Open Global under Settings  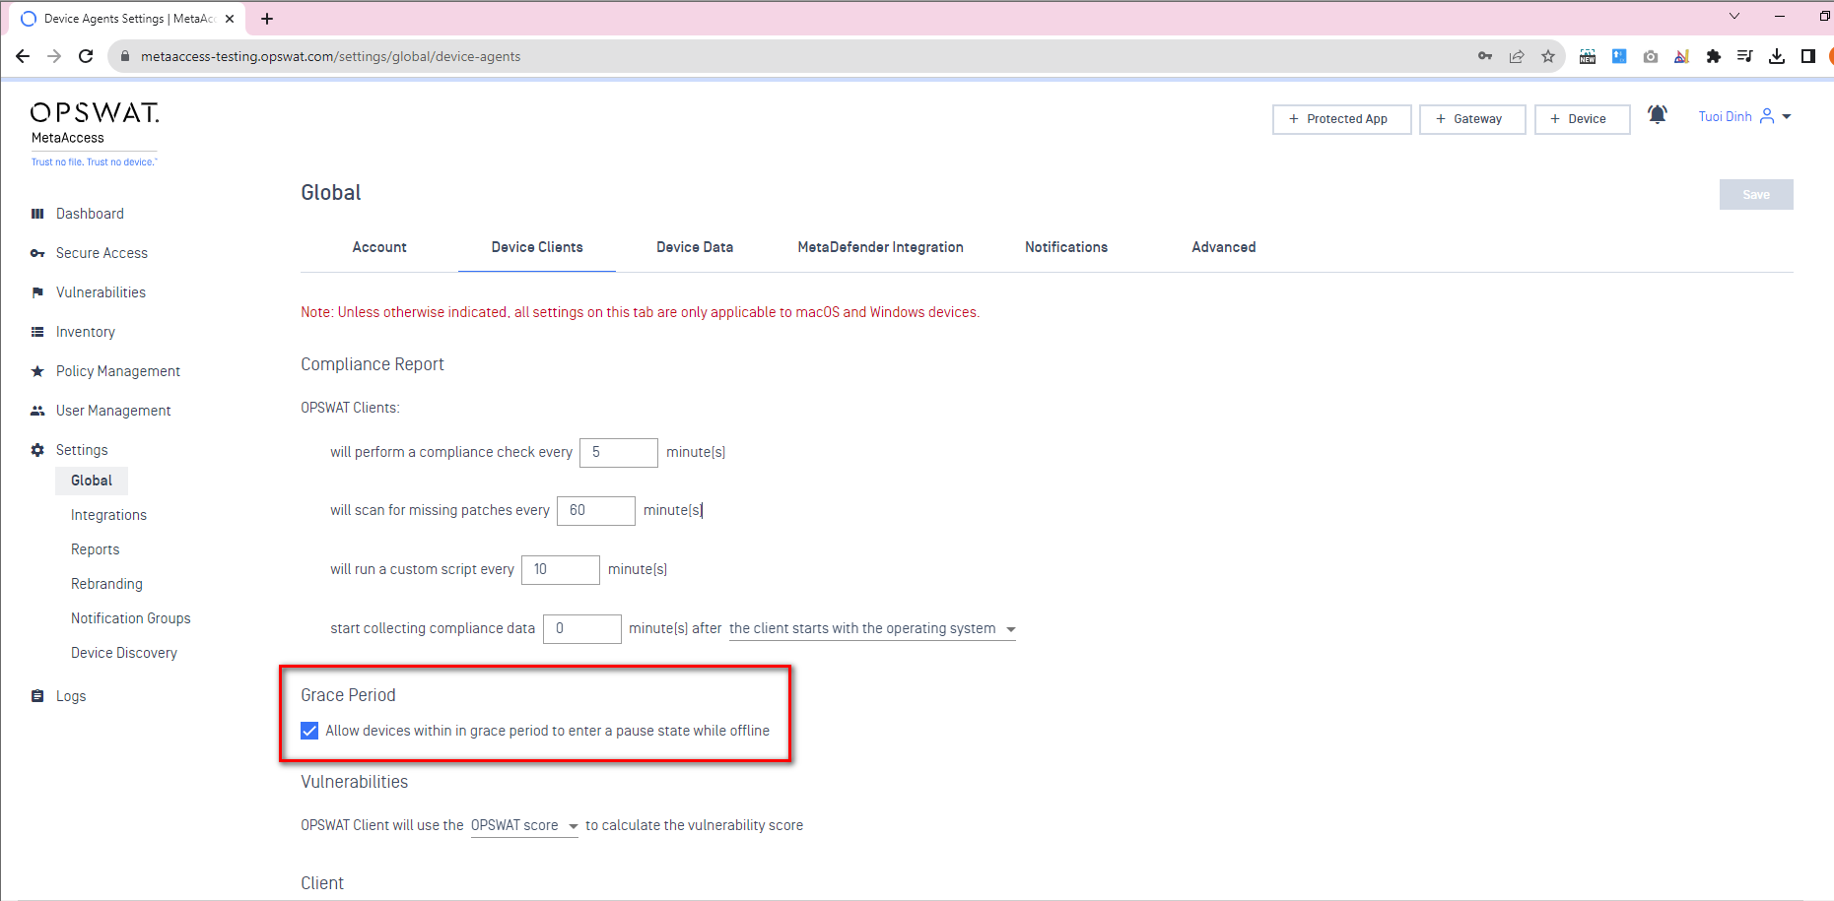92,481
